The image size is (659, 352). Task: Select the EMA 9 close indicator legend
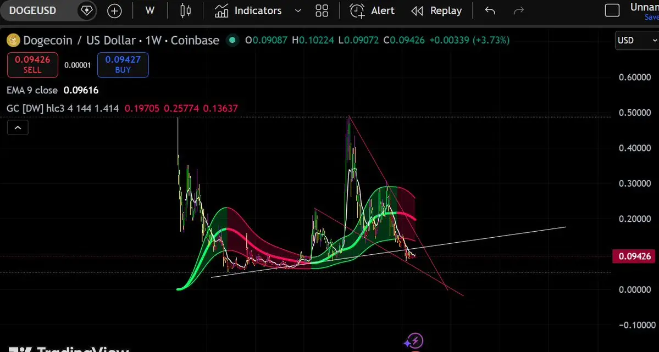tap(32, 90)
